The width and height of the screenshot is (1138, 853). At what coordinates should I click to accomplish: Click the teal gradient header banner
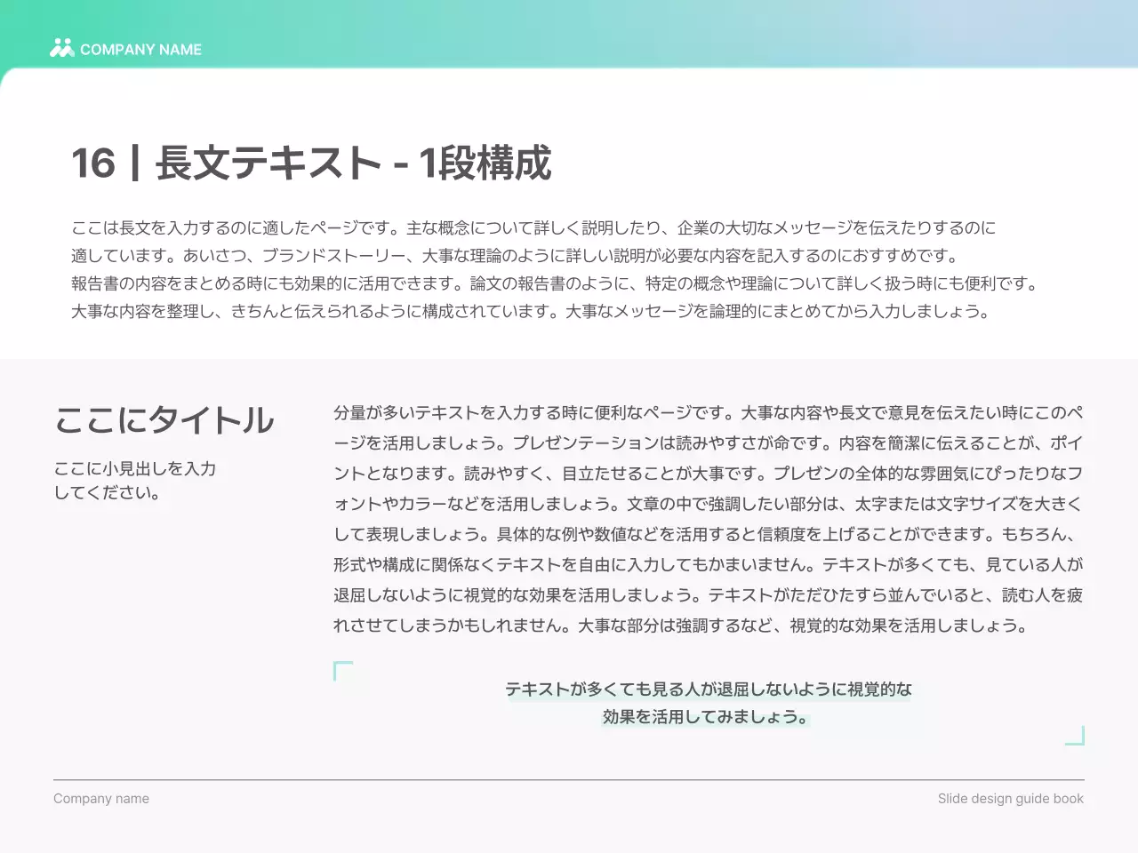pyautogui.click(x=622, y=31)
